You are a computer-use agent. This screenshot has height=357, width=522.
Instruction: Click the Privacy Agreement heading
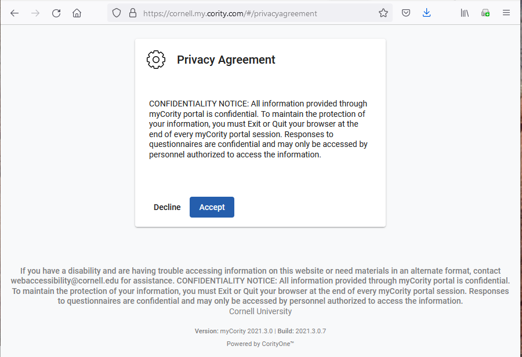pyautogui.click(x=226, y=60)
